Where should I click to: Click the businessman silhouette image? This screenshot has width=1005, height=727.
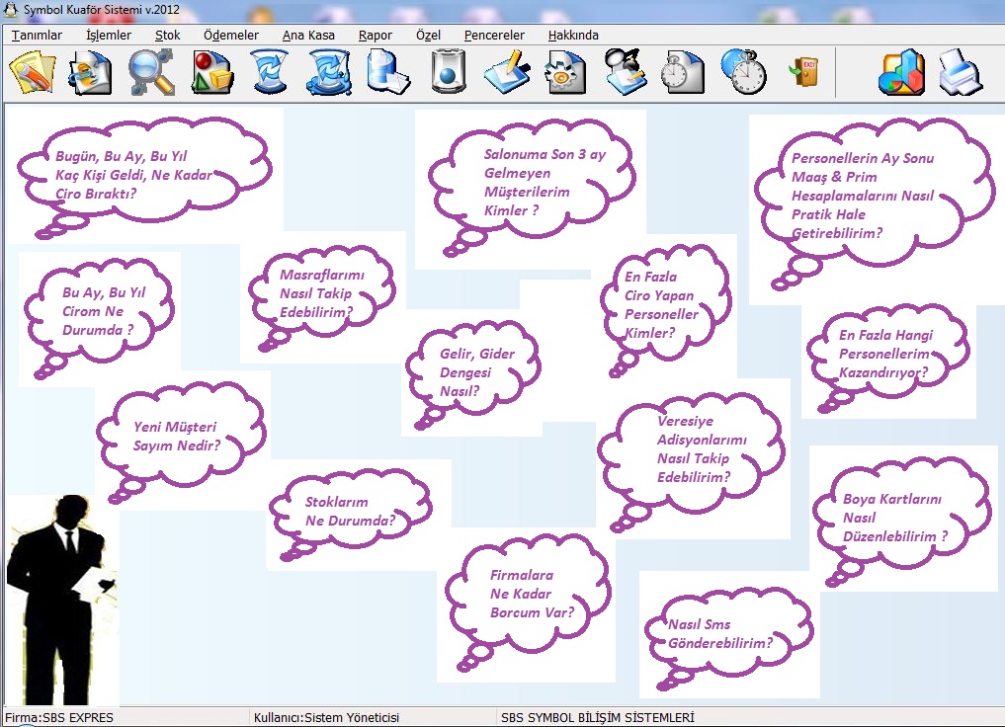coord(61,600)
